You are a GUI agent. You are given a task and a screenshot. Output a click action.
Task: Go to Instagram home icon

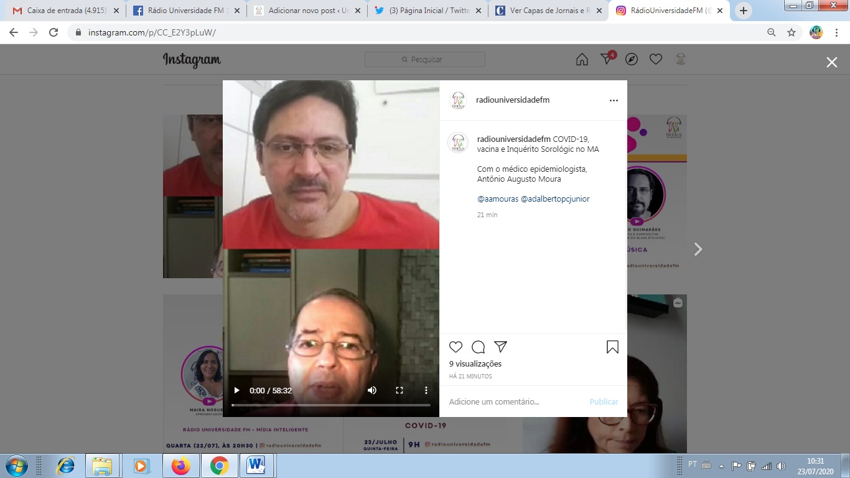coord(582,59)
